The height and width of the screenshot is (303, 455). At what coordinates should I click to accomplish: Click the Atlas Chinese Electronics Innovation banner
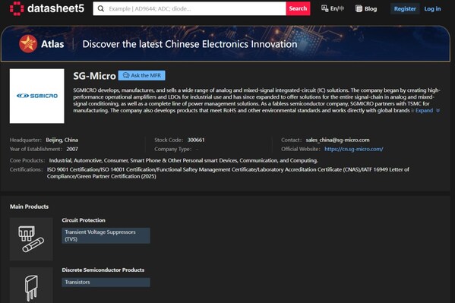click(226, 43)
